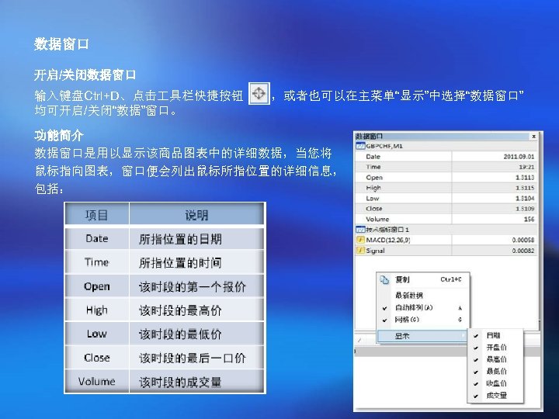
Task: Click the 功能简介 heading
Action: point(59,135)
